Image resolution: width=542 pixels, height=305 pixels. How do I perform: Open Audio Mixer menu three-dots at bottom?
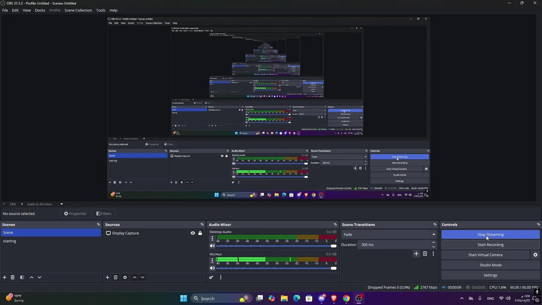[x=221, y=277]
